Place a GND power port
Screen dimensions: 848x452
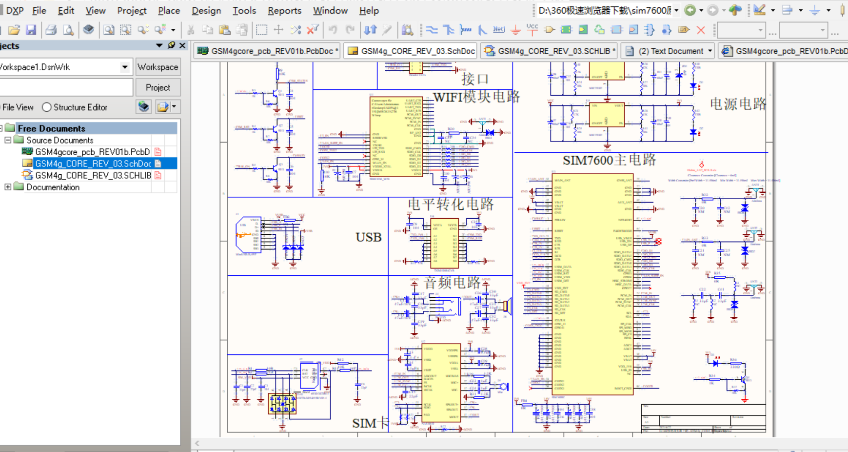point(515,30)
